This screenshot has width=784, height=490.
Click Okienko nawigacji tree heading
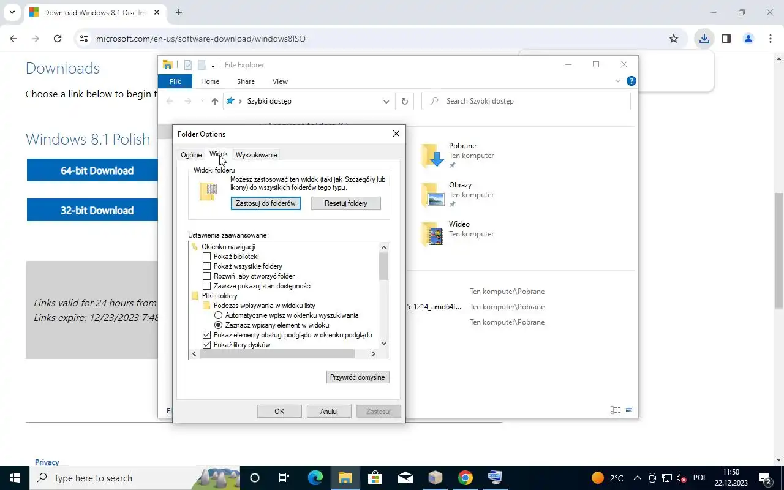pyautogui.click(x=228, y=247)
